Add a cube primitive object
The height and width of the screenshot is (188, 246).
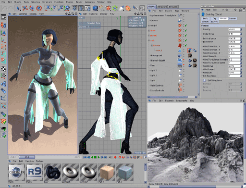[95, 8]
